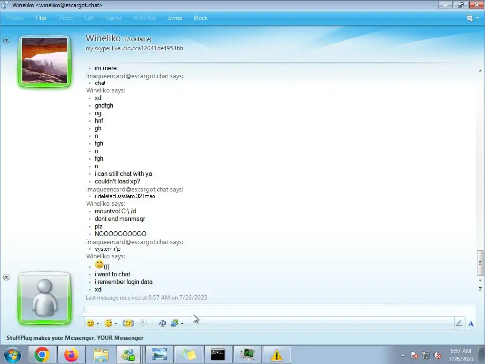Click the message 'i can still chat with ya'
The width and height of the screenshot is (485, 364).
123,173
